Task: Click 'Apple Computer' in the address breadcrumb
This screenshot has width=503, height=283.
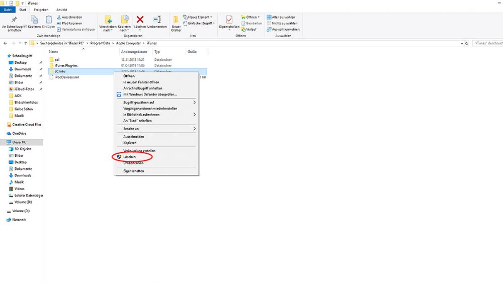Action: [x=128, y=43]
